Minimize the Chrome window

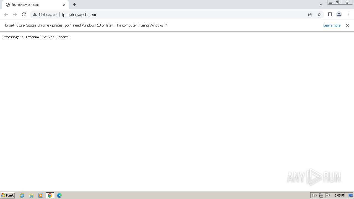[x=331, y=2]
